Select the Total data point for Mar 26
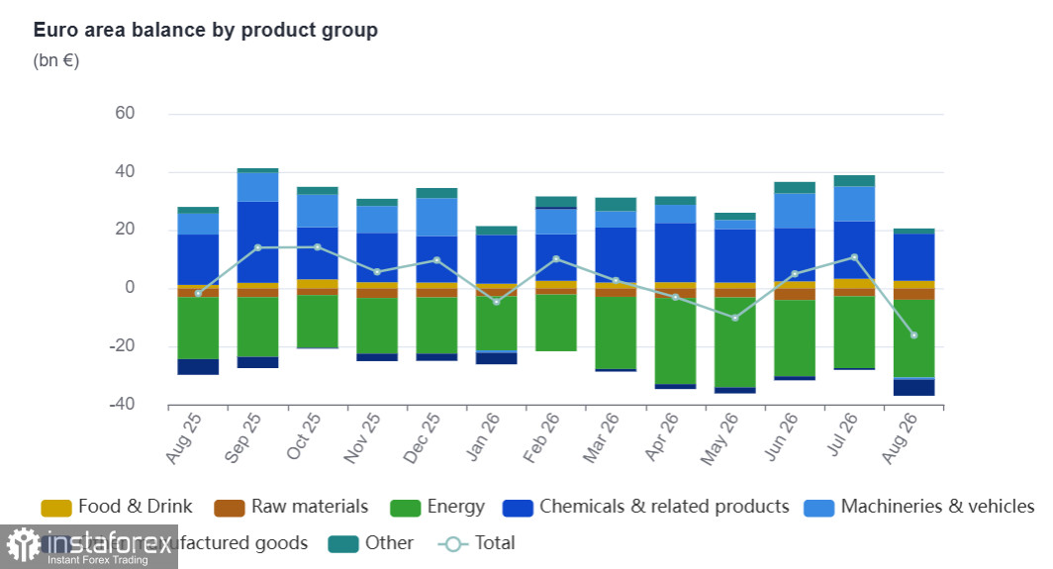 616,281
